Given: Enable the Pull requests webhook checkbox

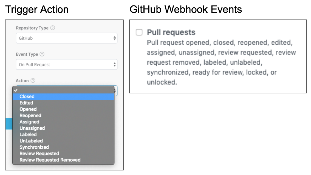Looking at the screenshot, I should point(139,32).
